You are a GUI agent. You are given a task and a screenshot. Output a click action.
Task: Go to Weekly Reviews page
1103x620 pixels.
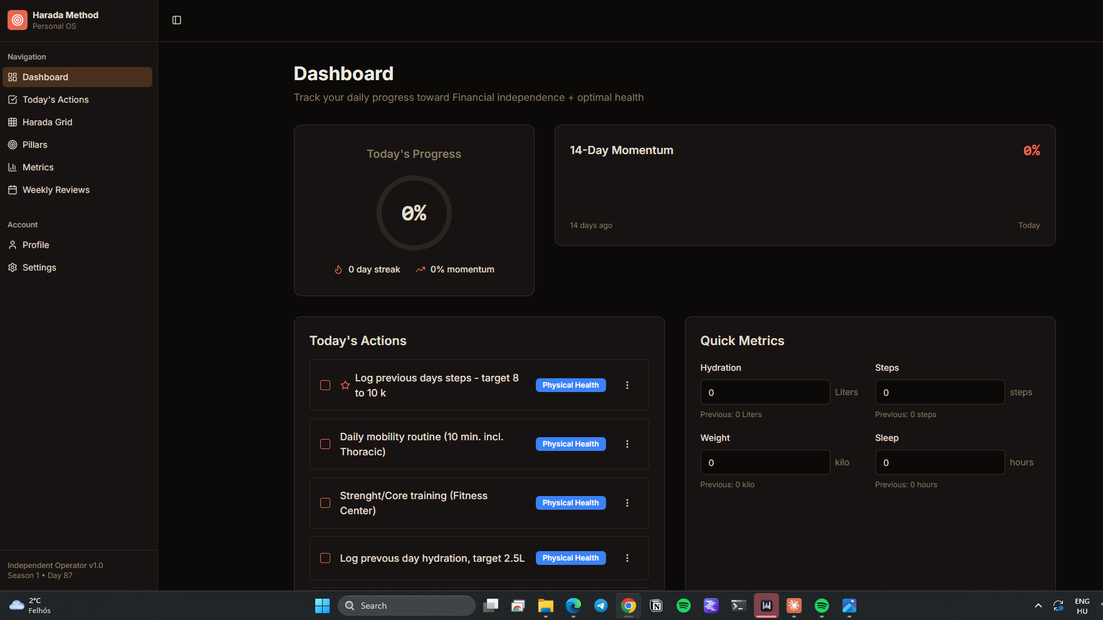pos(56,190)
